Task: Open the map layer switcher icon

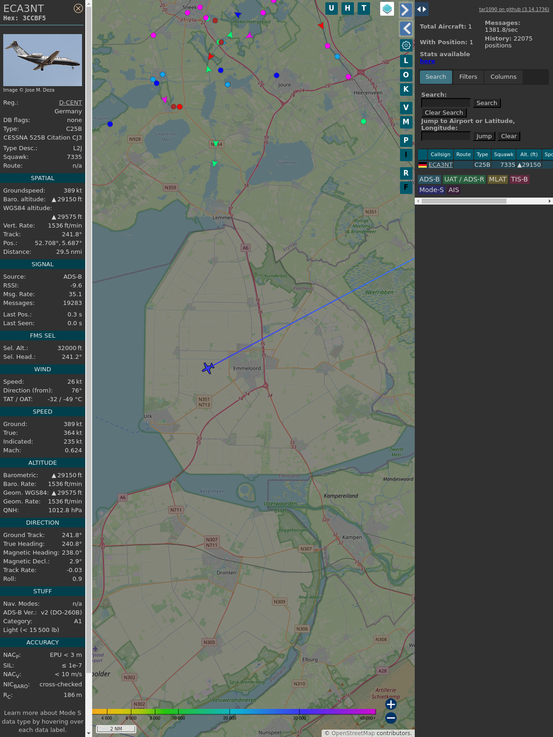Action: pos(387,9)
